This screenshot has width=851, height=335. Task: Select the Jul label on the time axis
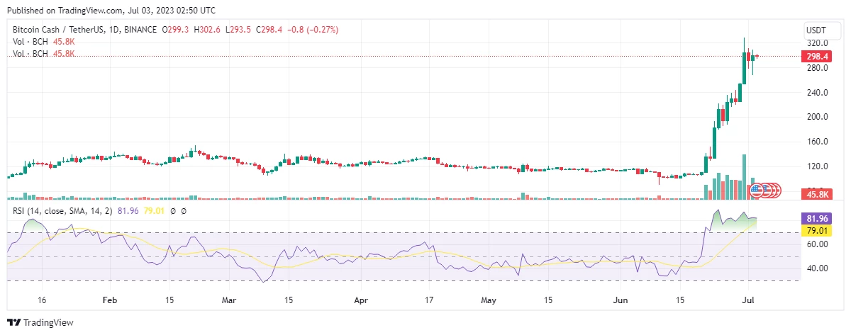pyautogui.click(x=746, y=300)
